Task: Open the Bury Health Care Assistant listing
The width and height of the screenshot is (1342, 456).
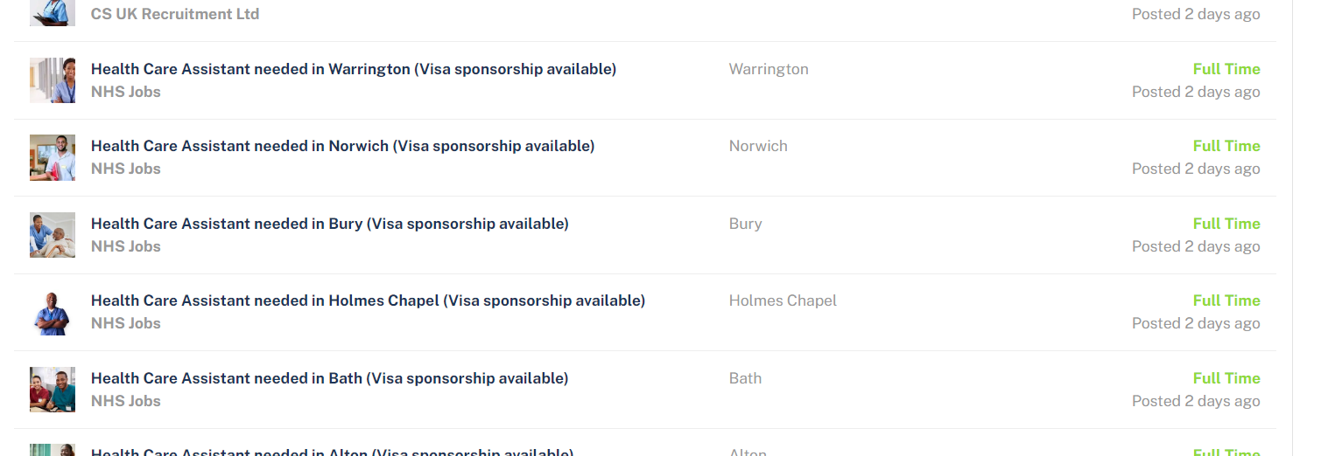Action: pos(330,224)
